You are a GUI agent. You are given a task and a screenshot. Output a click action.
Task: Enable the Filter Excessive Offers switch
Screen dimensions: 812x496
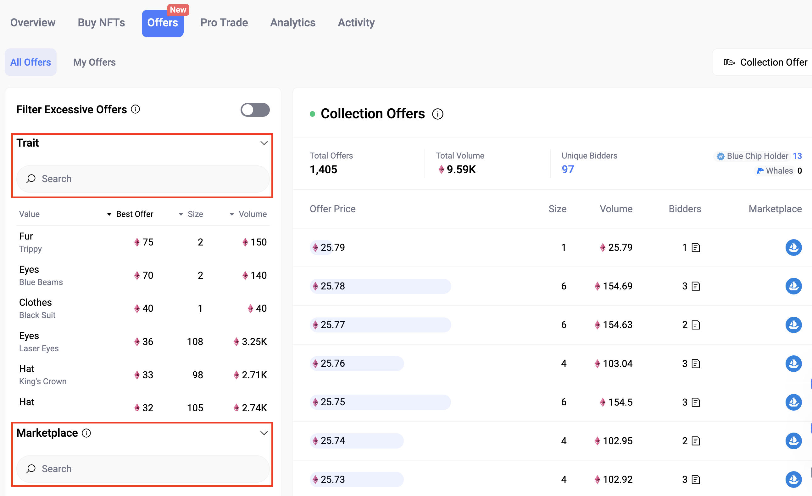pyautogui.click(x=255, y=110)
